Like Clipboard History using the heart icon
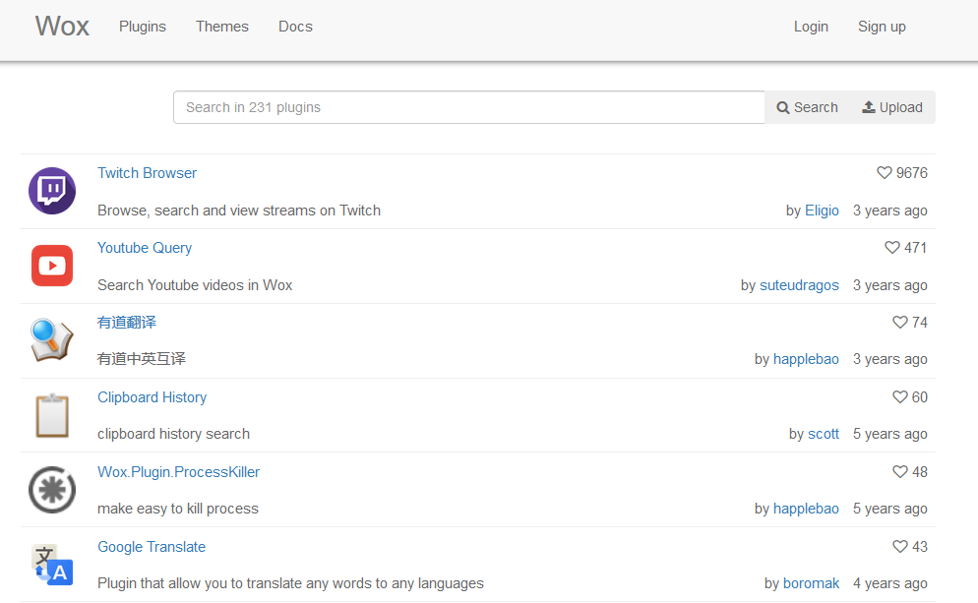The width and height of the screenshot is (978, 603). [x=898, y=396]
